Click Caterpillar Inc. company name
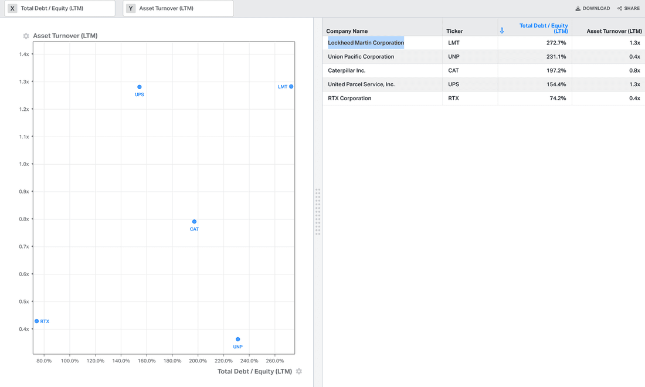Image resolution: width=645 pixels, height=387 pixels. click(347, 71)
